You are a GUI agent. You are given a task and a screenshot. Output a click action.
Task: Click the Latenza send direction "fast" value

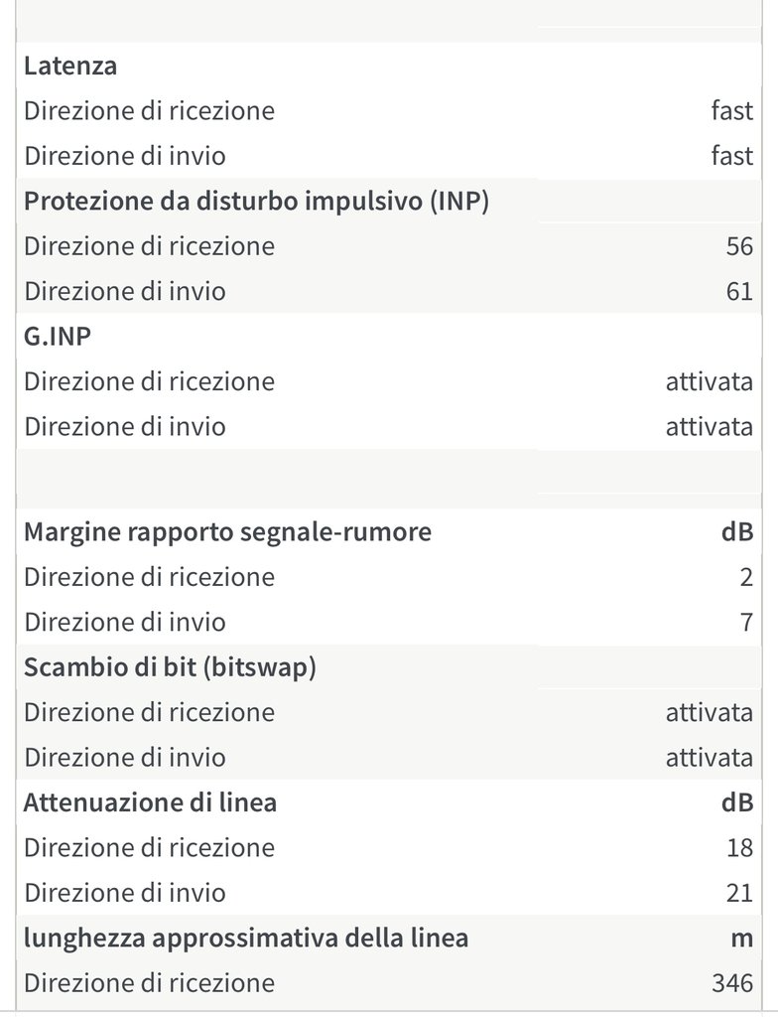tap(731, 156)
